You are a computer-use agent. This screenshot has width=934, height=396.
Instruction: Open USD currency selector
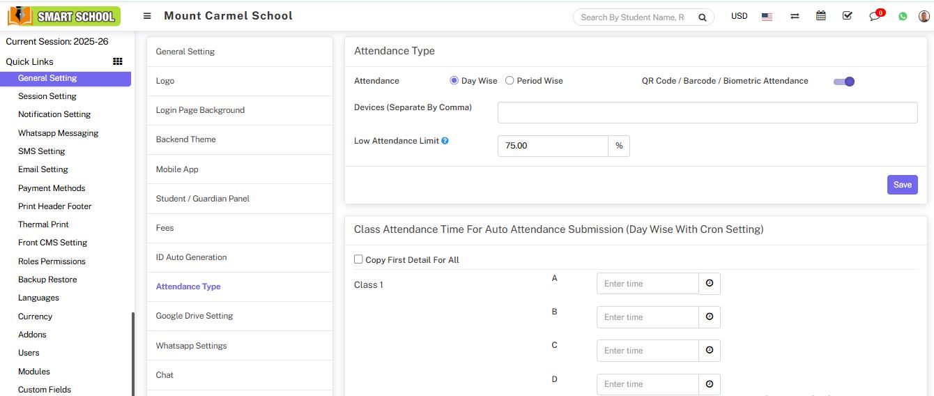[x=739, y=16]
